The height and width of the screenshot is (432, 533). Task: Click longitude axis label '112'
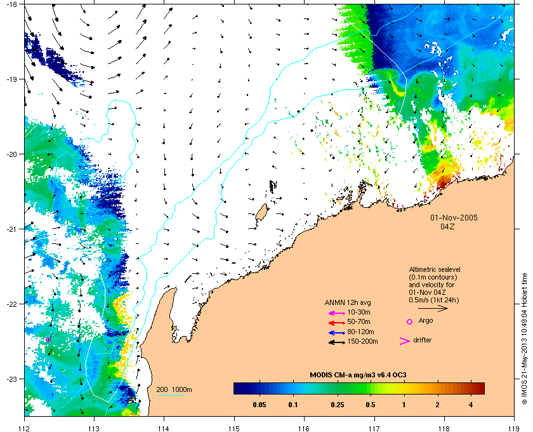click(25, 428)
